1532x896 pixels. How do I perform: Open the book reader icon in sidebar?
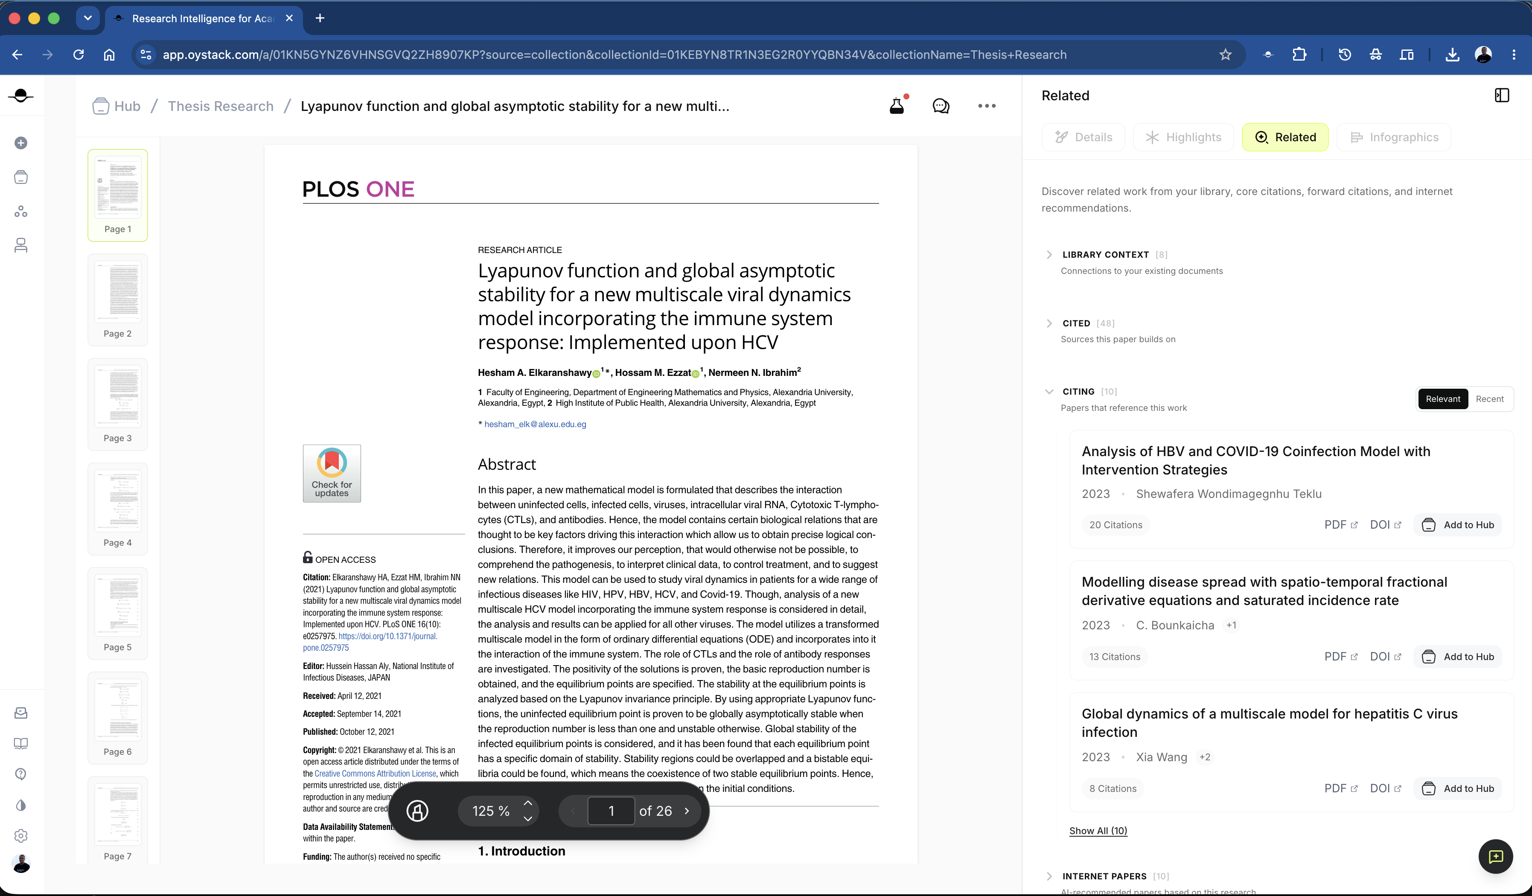click(21, 743)
